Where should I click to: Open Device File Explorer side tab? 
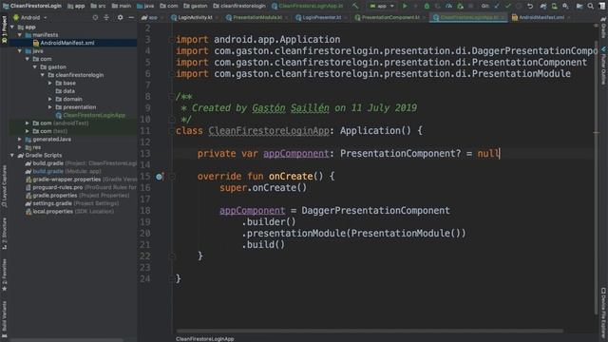(x=603, y=313)
